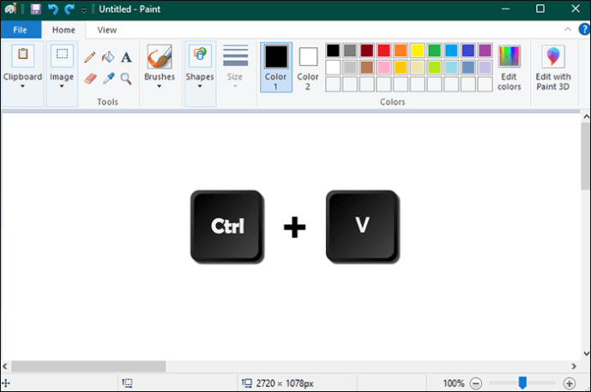
Task: Minimize the Paint window
Action: (505, 9)
